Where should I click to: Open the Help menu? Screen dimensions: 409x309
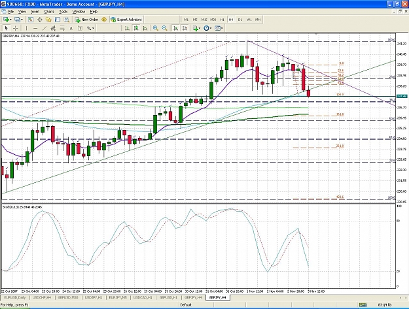coord(94,12)
